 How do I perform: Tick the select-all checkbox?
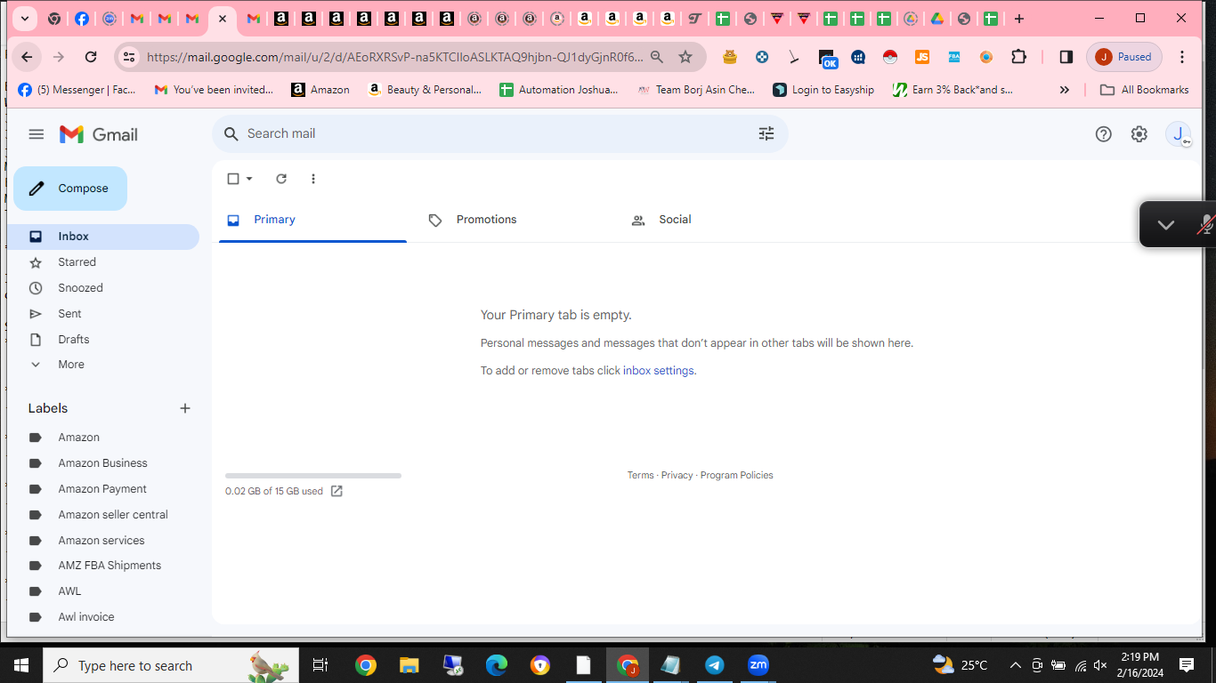pos(233,179)
